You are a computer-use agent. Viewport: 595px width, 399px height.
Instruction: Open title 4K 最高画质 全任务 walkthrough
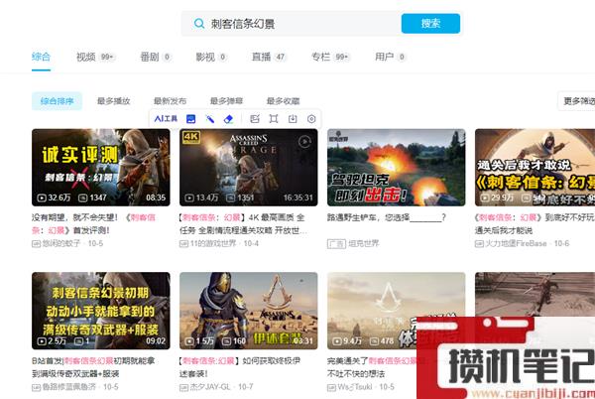tap(243, 224)
